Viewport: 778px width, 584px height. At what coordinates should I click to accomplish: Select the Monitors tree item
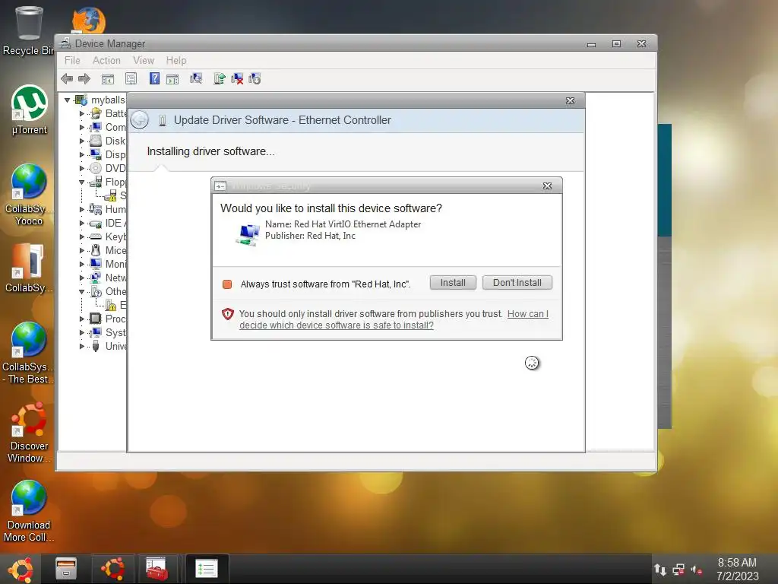pos(115,264)
